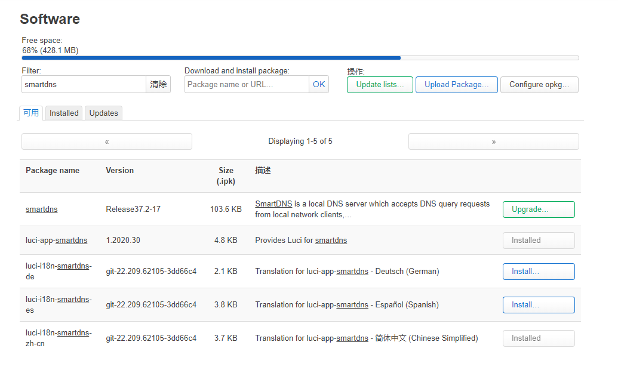618x379 pixels.
Task: Click the » next page control
Action: [x=493, y=141]
